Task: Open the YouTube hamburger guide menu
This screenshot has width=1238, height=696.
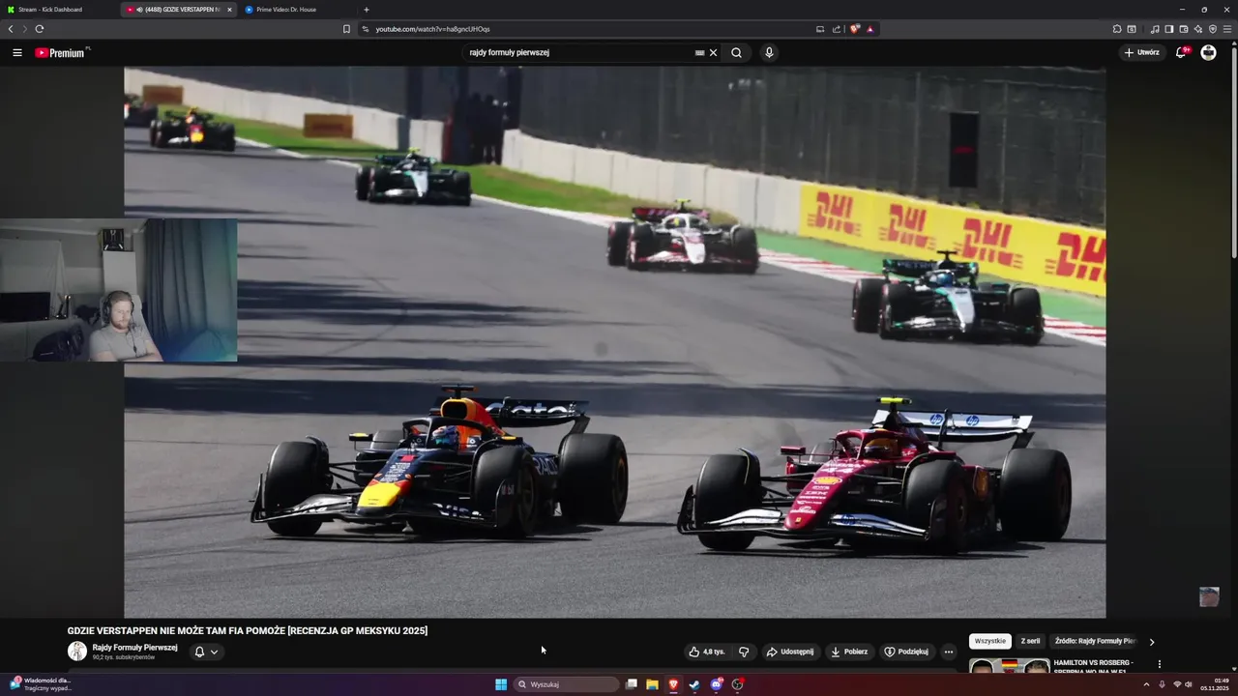Action: (17, 53)
